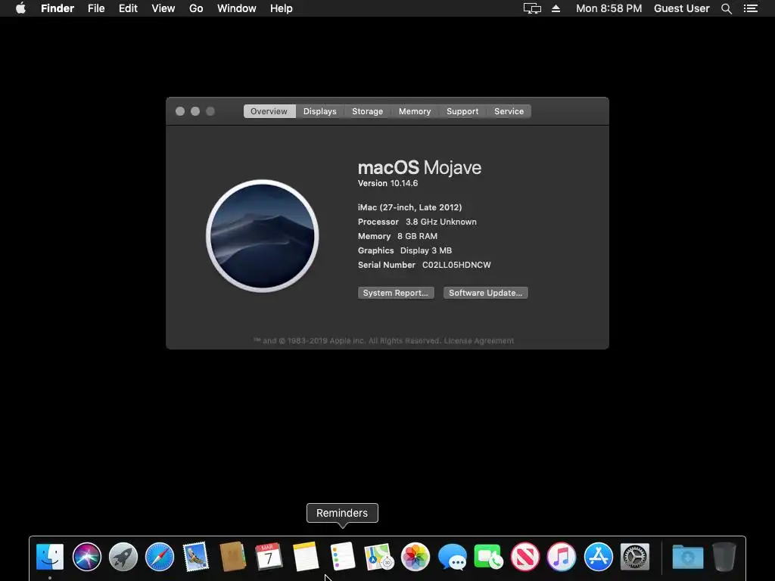This screenshot has width=775, height=581.
Task: Click the Processor 3.8 GHz Unknown line
Action: pyautogui.click(x=417, y=222)
